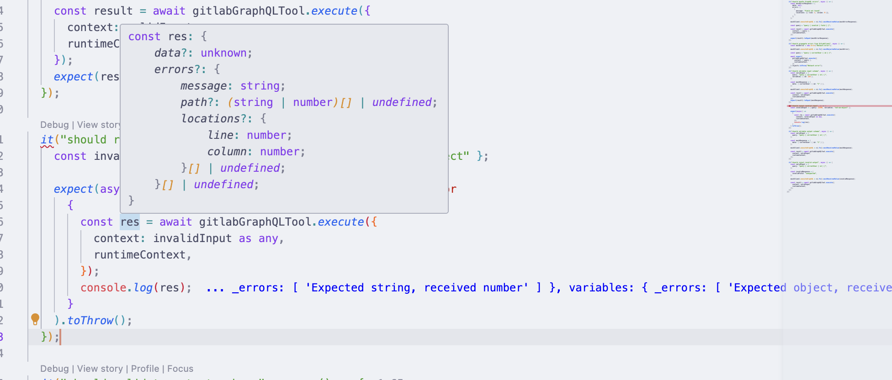Click the yellow lightbulb quick-fix icon

click(x=35, y=319)
